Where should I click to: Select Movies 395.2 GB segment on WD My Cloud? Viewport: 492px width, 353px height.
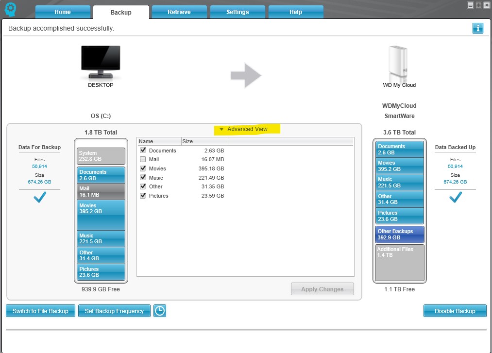(x=399, y=166)
